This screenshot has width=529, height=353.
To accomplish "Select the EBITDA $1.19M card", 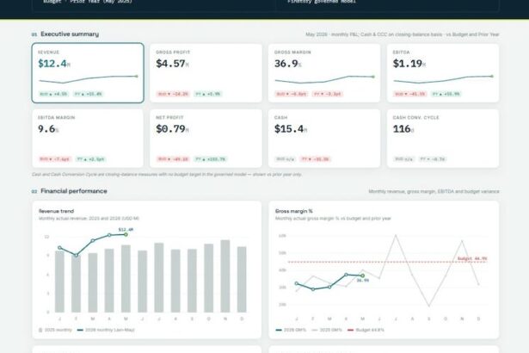I will pos(443,72).
